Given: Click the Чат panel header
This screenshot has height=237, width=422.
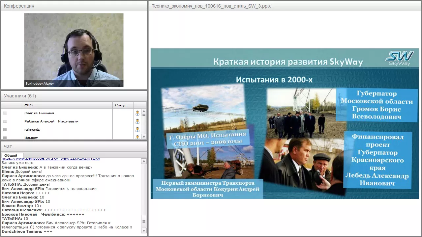Looking at the screenshot, I should click(x=74, y=146).
